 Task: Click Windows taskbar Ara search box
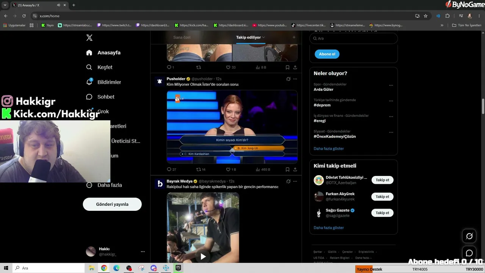point(49,268)
